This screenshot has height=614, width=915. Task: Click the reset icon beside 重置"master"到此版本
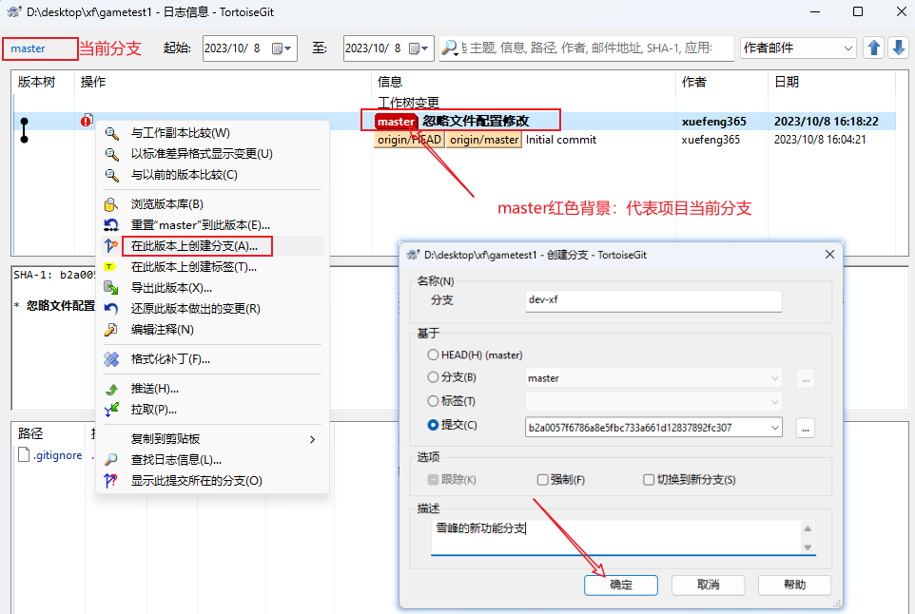(110, 226)
